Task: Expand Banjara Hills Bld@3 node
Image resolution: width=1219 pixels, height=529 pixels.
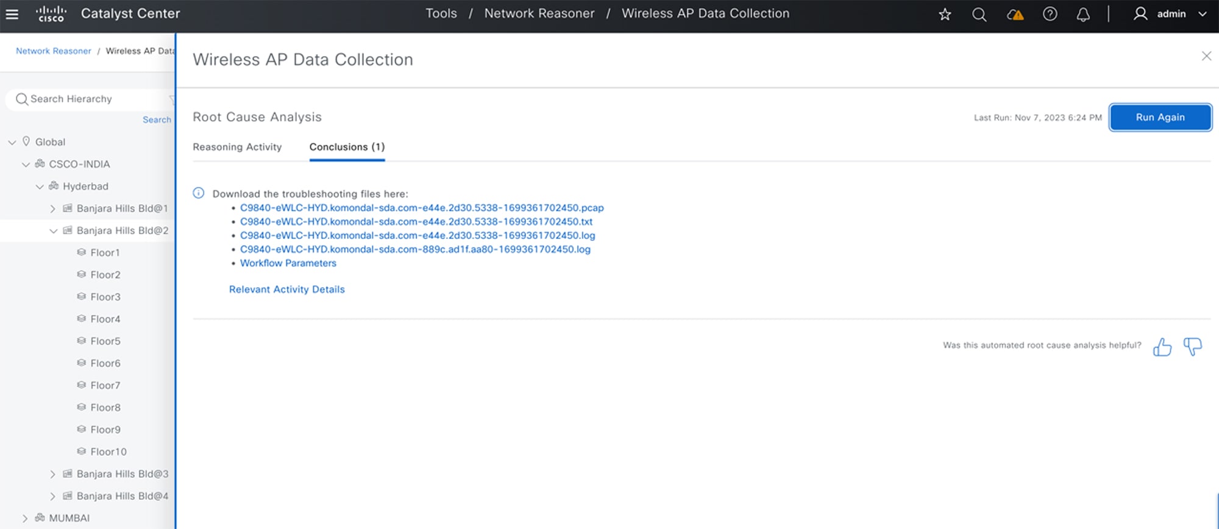Action: pos(52,474)
